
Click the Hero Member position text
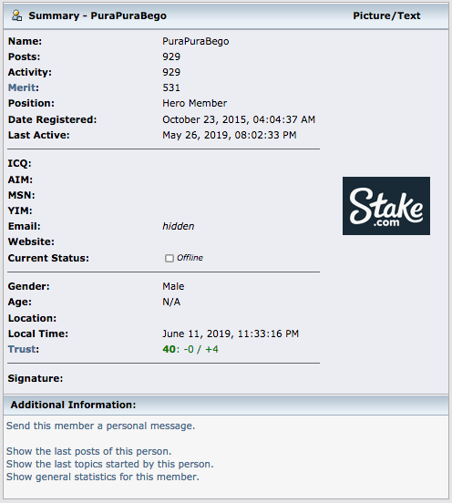(195, 103)
